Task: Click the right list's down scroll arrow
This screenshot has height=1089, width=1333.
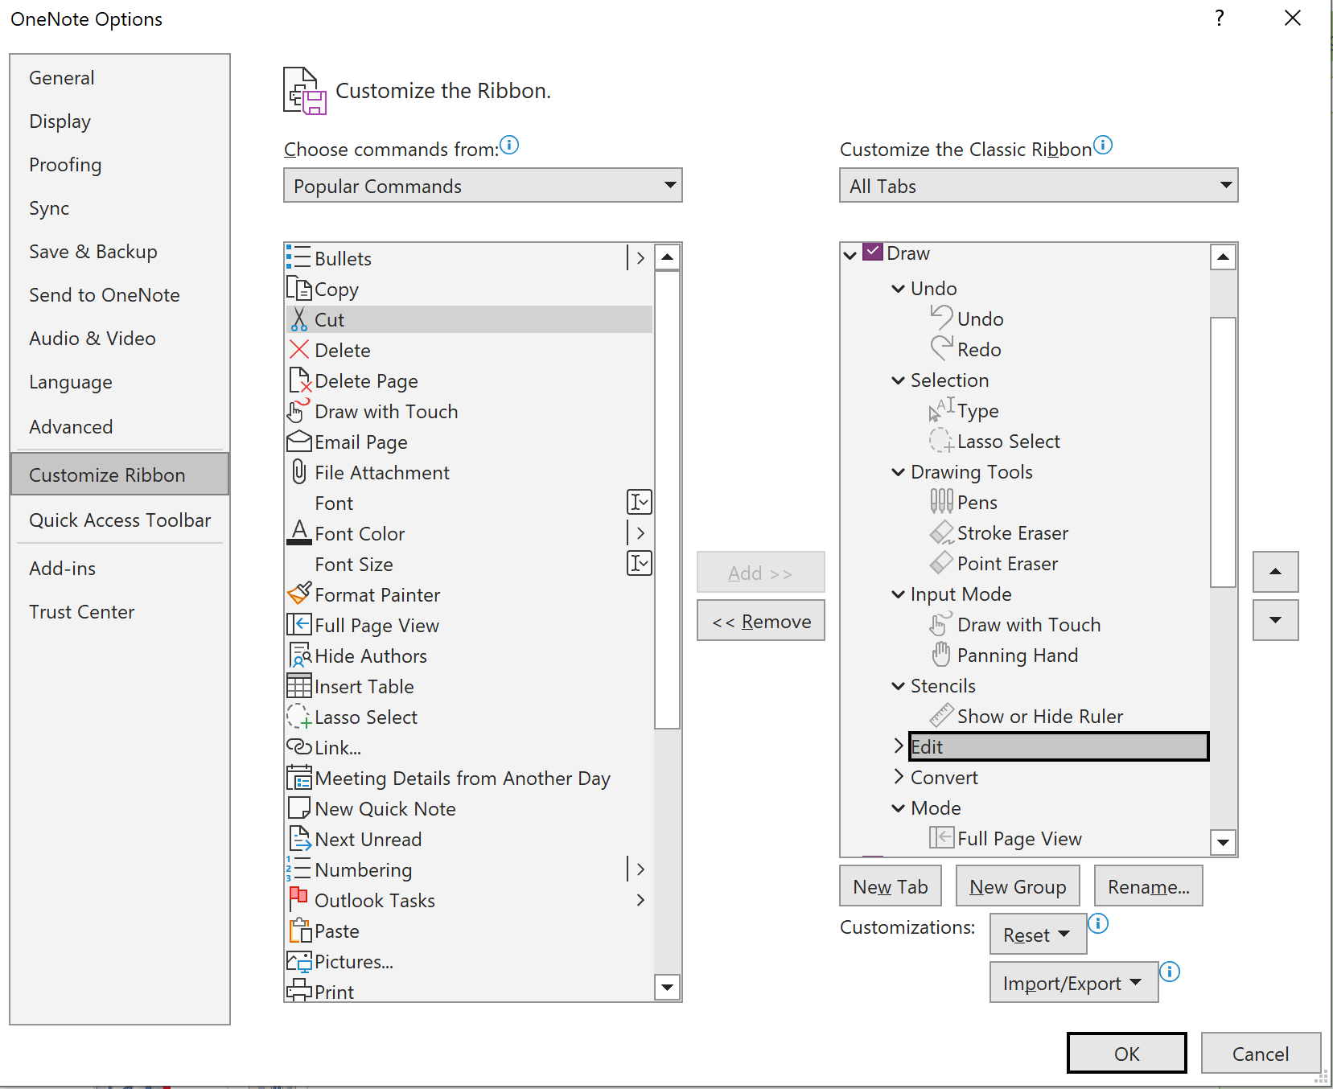Action: 1222,842
